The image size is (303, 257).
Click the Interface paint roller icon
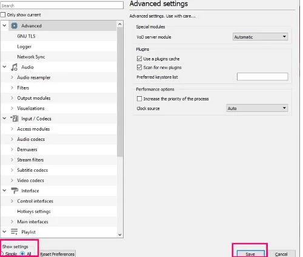coord(15,190)
